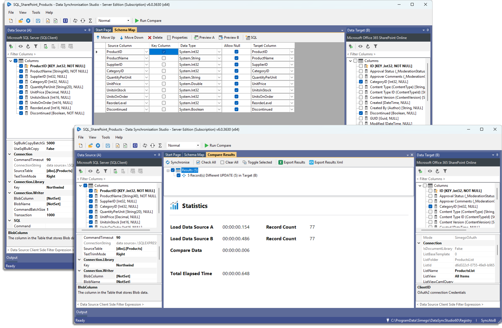Click filter funnel icon in front Data Source A toolbar
Image resolution: width=502 pixels, height=328 pixels.
point(106,171)
